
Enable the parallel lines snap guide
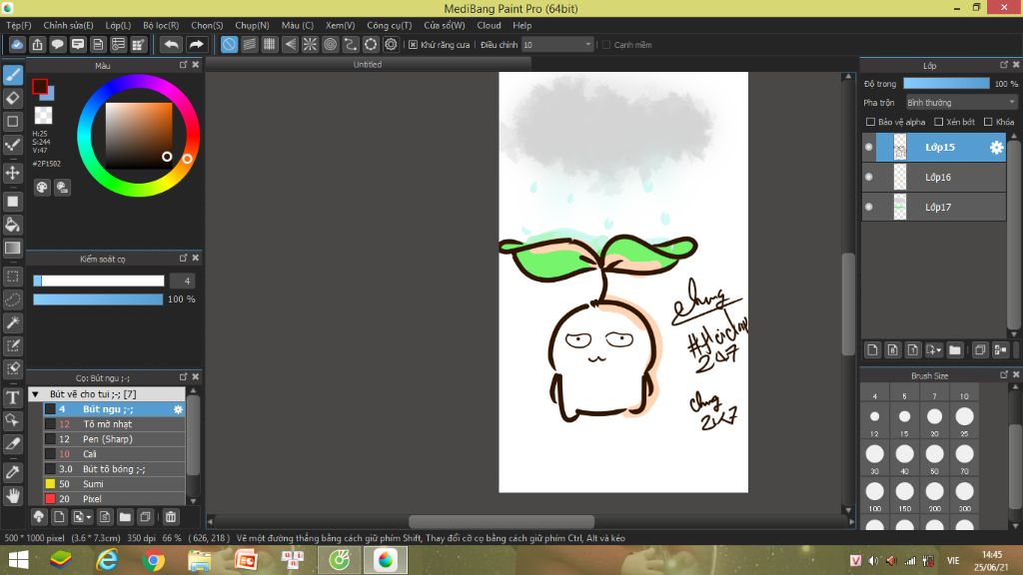[249, 44]
